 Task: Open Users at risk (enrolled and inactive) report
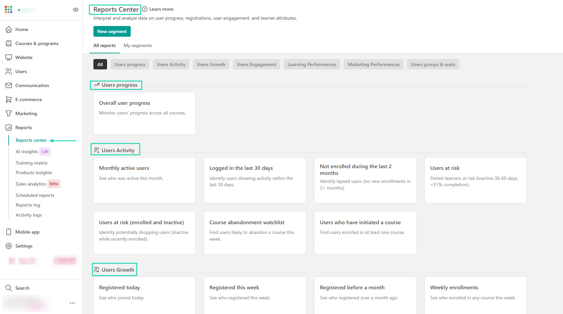144,233
